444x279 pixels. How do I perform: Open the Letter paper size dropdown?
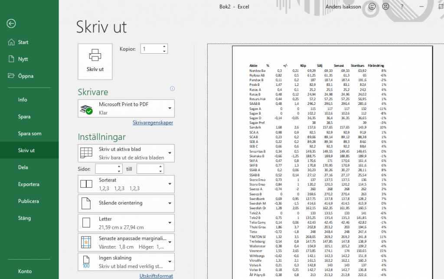pos(170,223)
